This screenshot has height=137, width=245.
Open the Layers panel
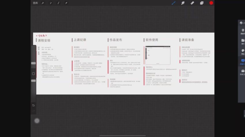click(x=202, y=3)
